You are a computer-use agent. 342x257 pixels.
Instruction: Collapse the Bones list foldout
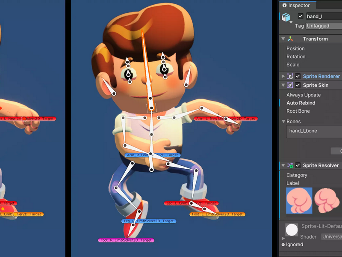(283, 122)
